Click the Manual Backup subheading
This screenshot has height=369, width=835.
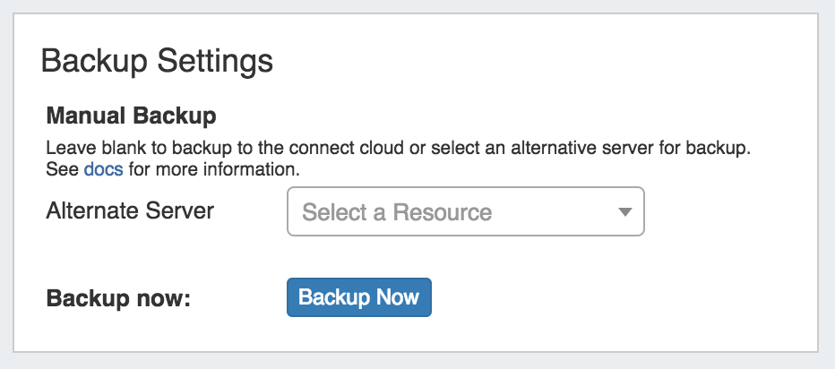pos(131,116)
